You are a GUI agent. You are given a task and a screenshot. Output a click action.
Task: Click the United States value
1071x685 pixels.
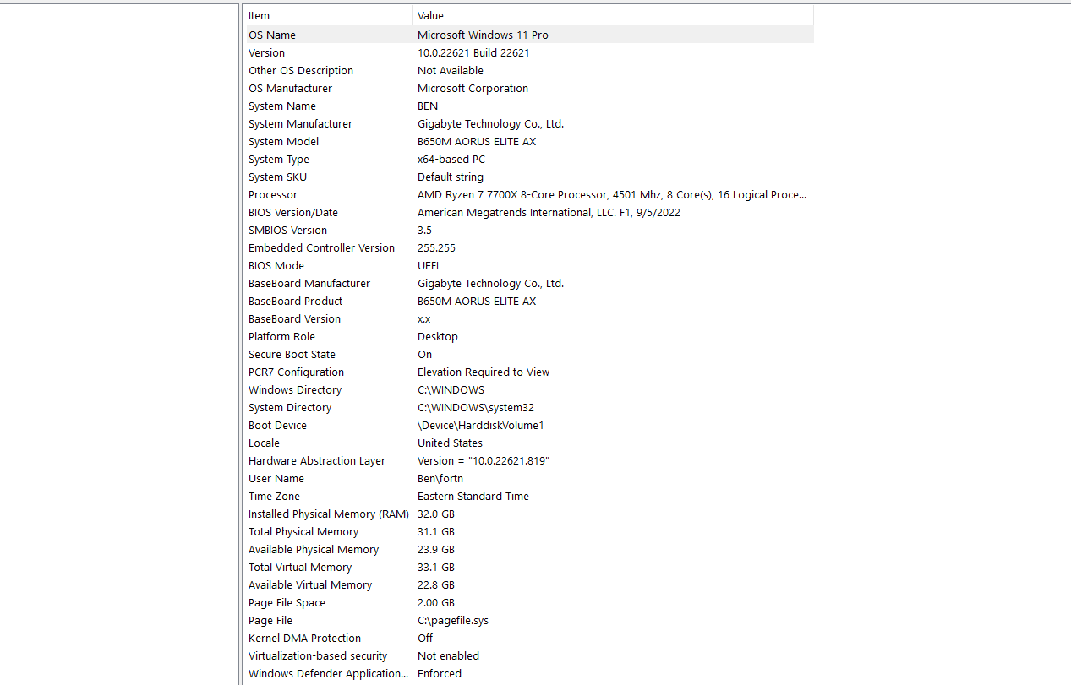coord(450,443)
